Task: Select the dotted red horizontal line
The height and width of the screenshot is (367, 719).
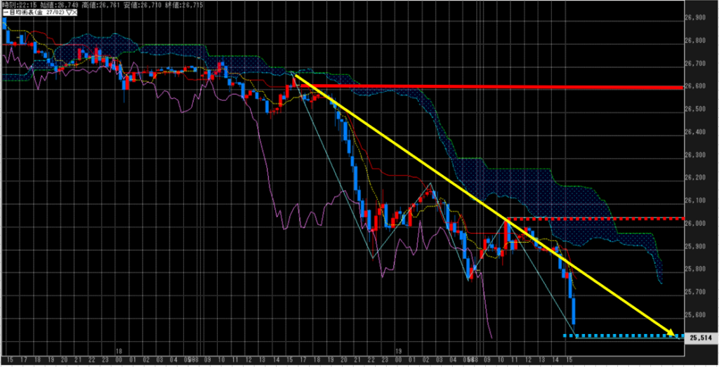Action: pyautogui.click(x=597, y=219)
